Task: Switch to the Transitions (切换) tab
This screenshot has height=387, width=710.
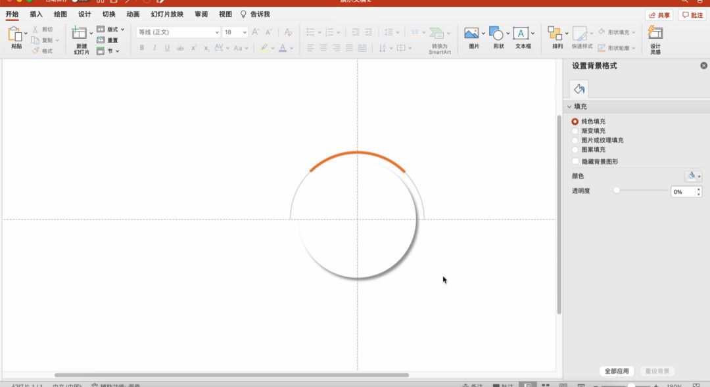Action: [108, 14]
